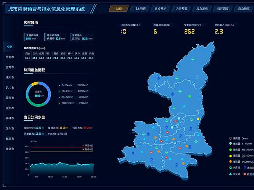The height and width of the screenshot is (190, 254).
Task: Click the 水库超汛限 value 6
Action: [155, 32]
